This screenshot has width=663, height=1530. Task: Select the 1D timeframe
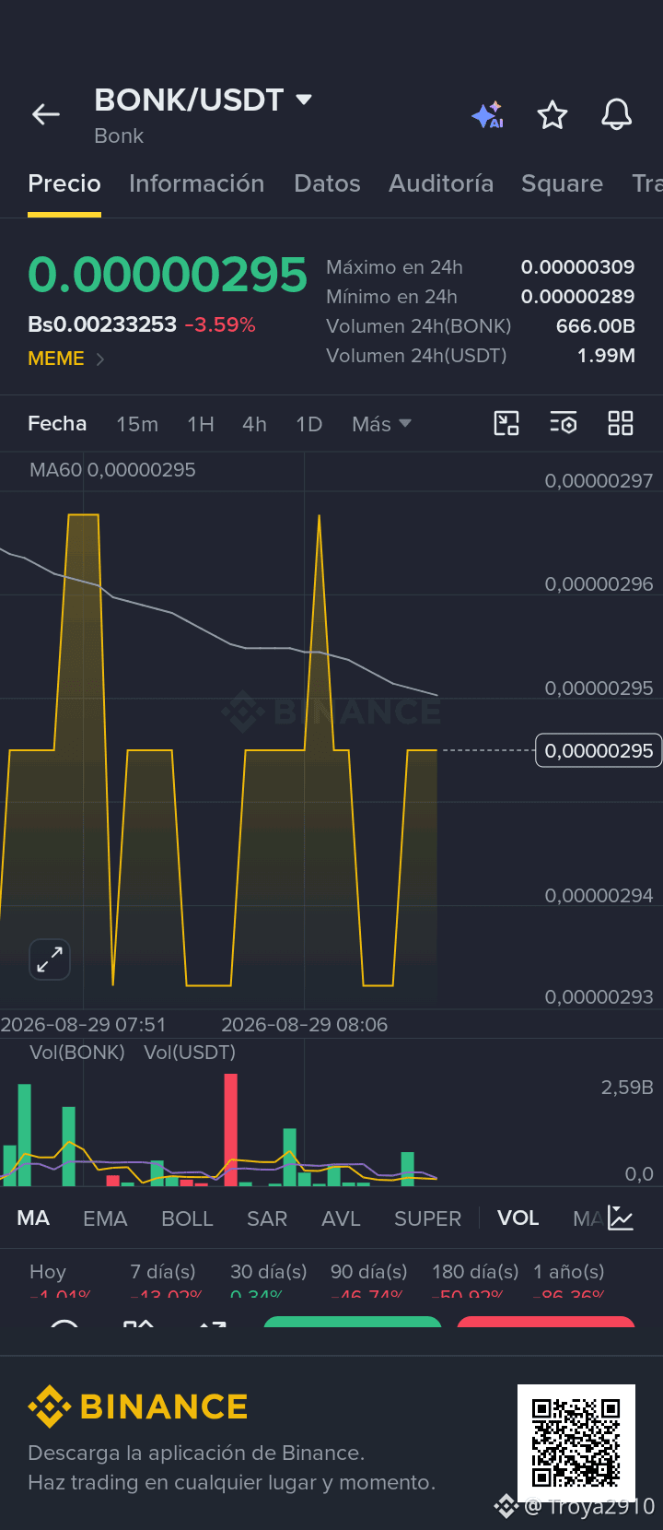(x=309, y=424)
